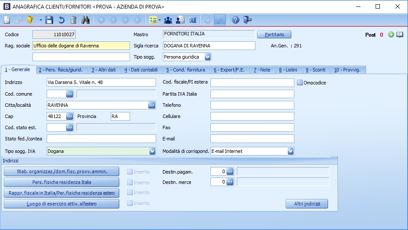Viewport: 408px width, 230px height.
Task: Click the Indirizzo input field
Action: coord(101,82)
